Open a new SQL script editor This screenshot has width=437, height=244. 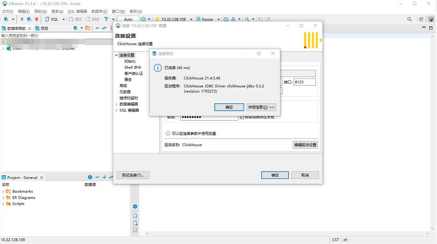coord(52,19)
